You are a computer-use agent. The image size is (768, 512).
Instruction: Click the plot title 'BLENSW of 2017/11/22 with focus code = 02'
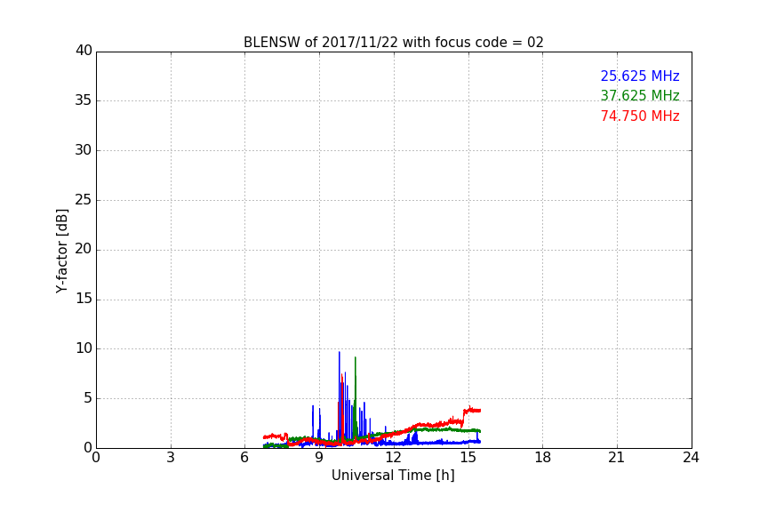point(393,42)
